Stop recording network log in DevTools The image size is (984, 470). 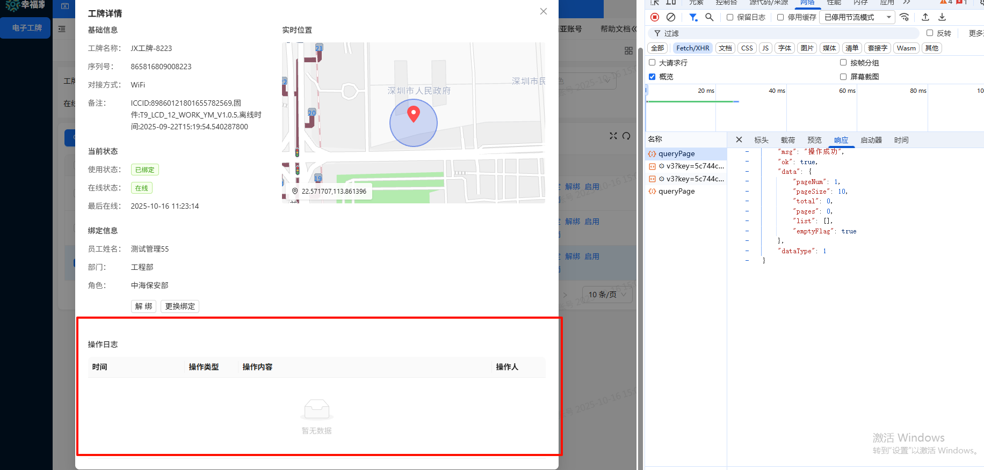pyautogui.click(x=655, y=17)
